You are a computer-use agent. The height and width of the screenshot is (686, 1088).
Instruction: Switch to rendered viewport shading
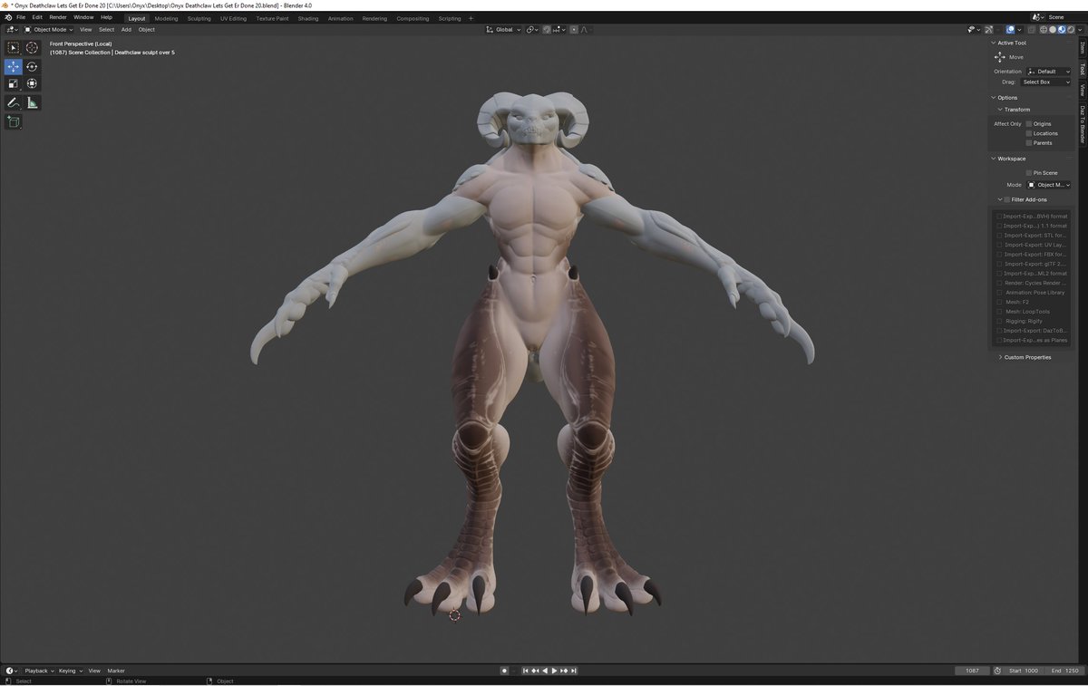coord(1071,29)
